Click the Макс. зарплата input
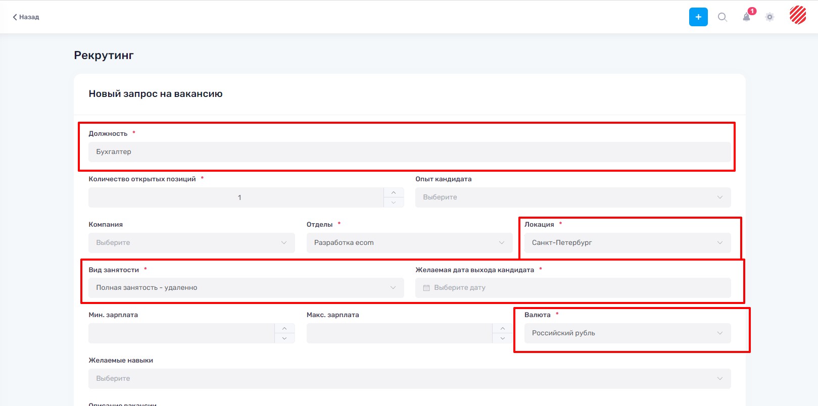818x406 pixels. [x=399, y=333]
